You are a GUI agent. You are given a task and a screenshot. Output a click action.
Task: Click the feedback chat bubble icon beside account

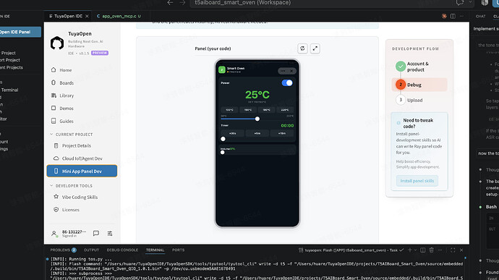[95, 234]
